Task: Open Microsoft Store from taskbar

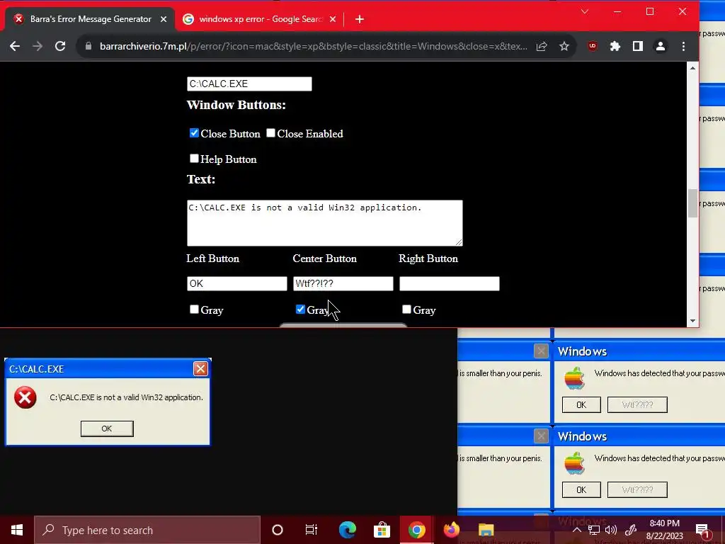Action: tap(382, 530)
